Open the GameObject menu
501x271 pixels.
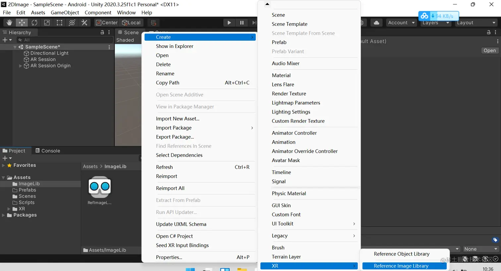(65, 13)
